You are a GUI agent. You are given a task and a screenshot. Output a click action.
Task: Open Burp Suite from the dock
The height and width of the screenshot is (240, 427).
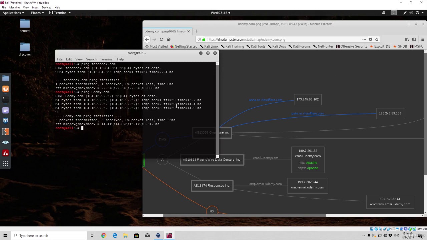coord(5,131)
